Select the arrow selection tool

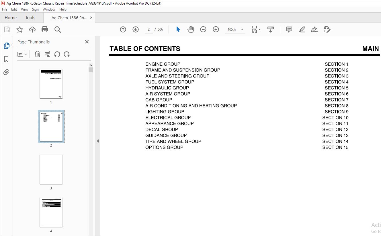(x=178, y=29)
